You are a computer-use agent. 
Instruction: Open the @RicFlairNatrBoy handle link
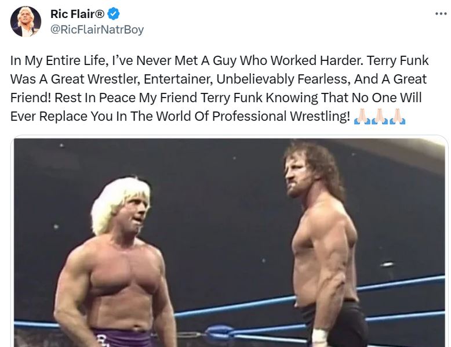97,29
